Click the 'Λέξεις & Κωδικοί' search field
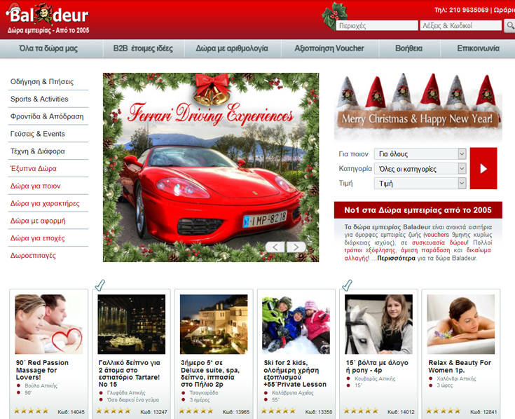The image size is (515, 419). click(x=461, y=26)
